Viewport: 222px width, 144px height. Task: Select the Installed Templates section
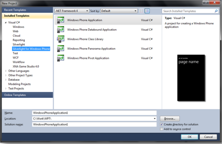point(27,16)
